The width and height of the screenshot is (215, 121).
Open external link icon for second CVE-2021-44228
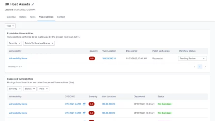pyautogui.click(x=84, y=113)
